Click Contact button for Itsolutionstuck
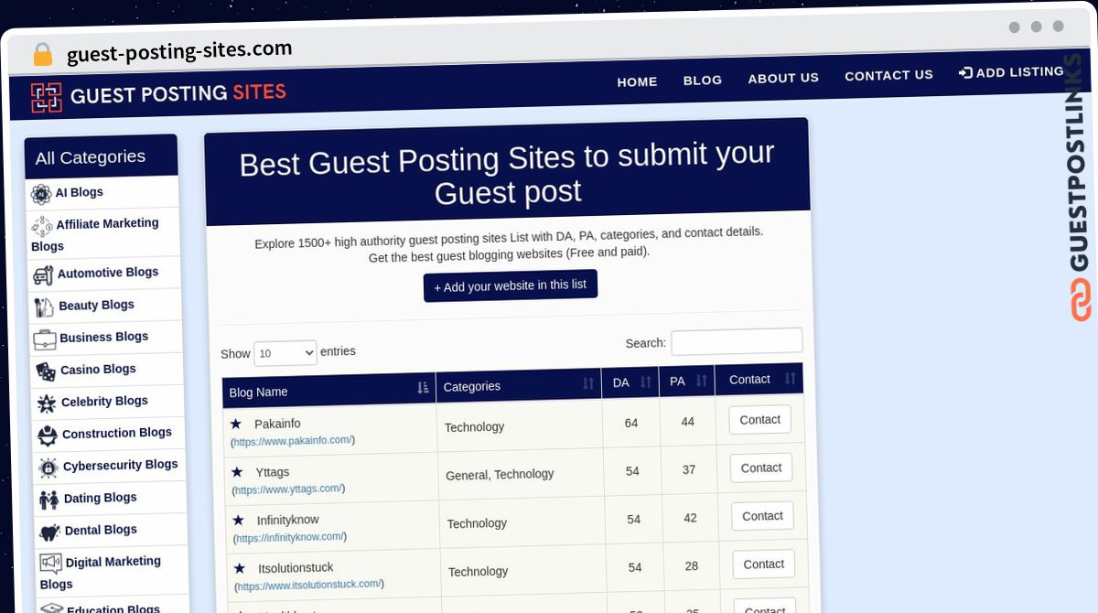 tap(764, 564)
